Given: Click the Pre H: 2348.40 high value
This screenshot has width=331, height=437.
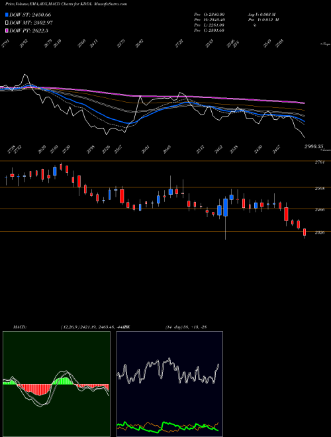Looking at the screenshot, I should [x=209, y=20].
